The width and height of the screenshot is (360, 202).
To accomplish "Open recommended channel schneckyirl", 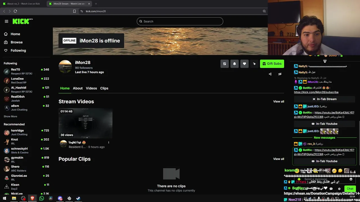I will click(x=26, y=150).
